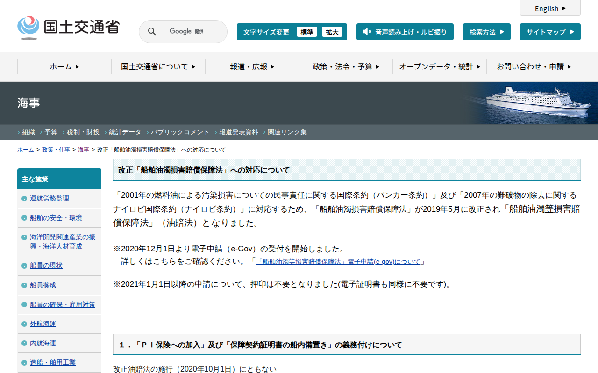The image size is (598, 373).
Task: Switch language with the English button
Action: coord(550,8)
